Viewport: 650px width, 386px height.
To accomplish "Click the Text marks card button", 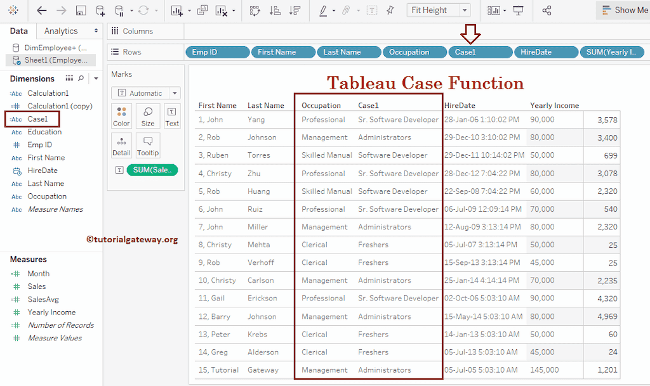I will coord(171,116).
